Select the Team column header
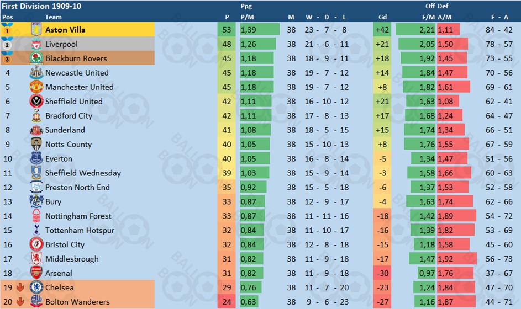This screenshot has width=521, height=309. click(54, 17)
